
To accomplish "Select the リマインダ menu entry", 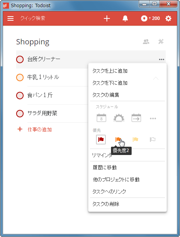I will (x=127, y=155).
